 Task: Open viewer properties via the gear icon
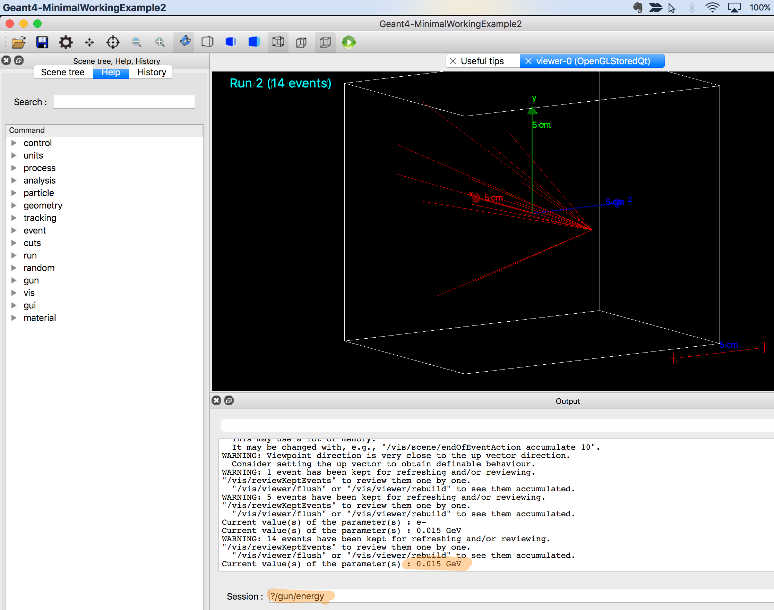click(x=66, y=42)
